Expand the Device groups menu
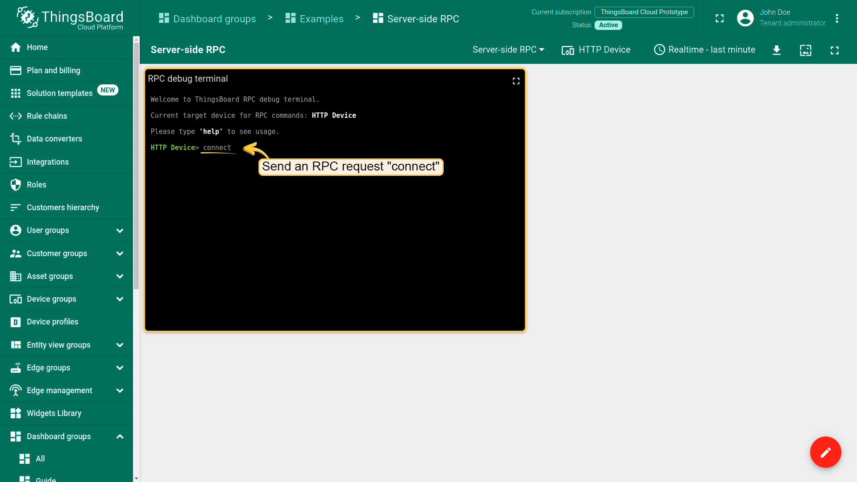 click(120, 299)
